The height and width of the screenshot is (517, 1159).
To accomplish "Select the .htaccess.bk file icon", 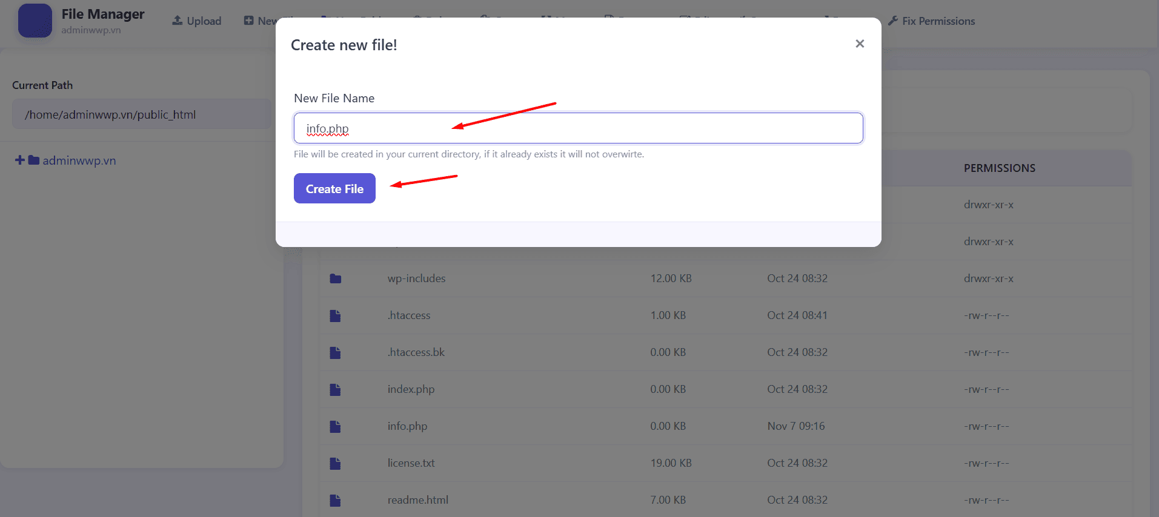I will click(335, 352).
